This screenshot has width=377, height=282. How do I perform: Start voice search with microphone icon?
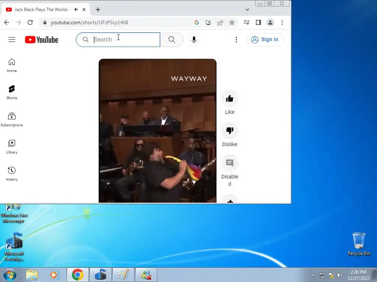pos(194,40)
